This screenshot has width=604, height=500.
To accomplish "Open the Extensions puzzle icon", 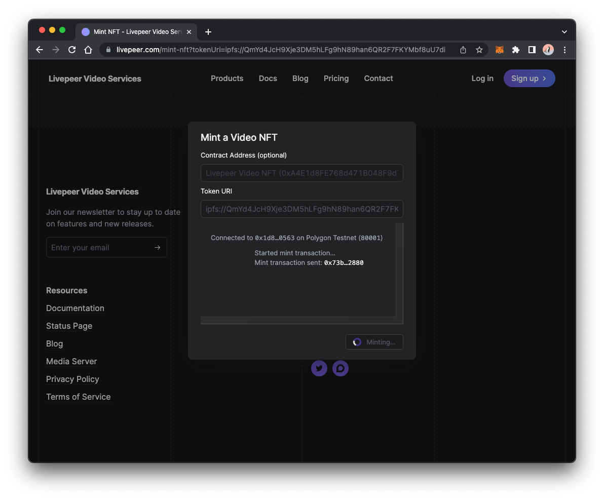I will pos(516,50).
